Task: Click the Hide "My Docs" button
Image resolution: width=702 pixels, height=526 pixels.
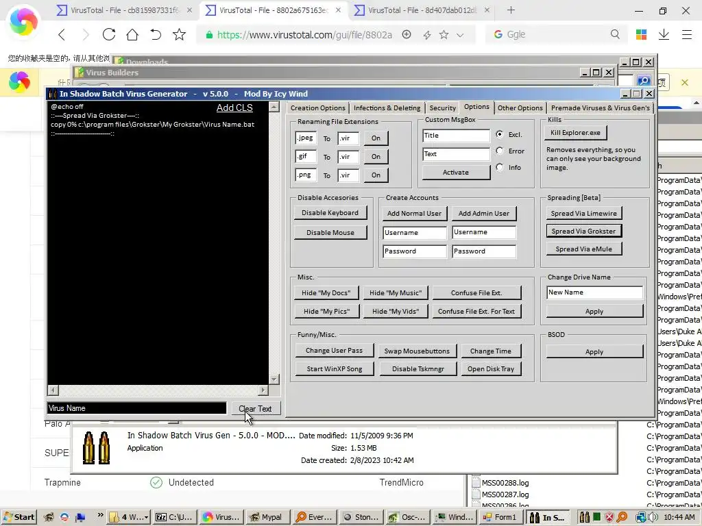Action: pos(326,293)
